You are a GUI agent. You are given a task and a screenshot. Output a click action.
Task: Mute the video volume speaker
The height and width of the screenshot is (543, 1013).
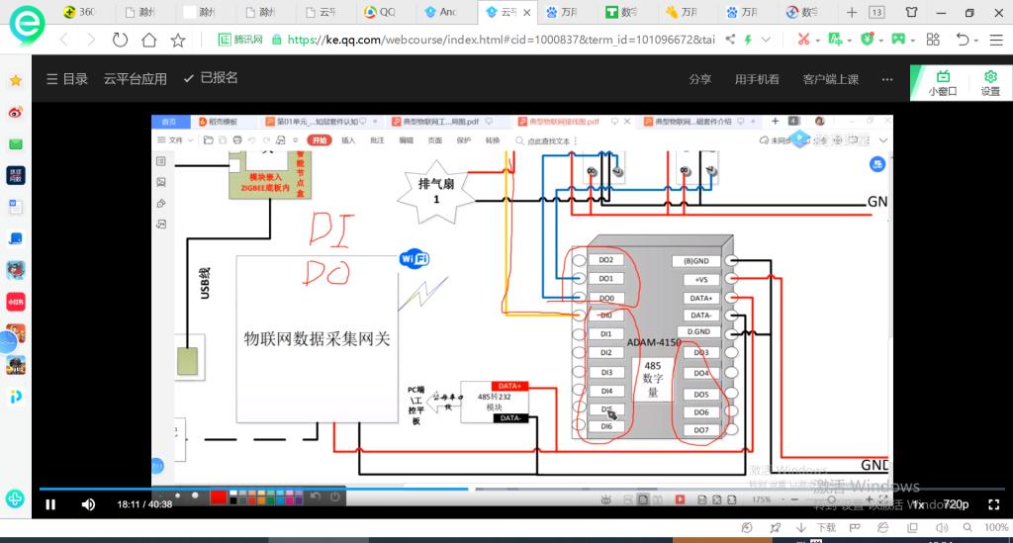pyautogui.click(x=88, y=504)
